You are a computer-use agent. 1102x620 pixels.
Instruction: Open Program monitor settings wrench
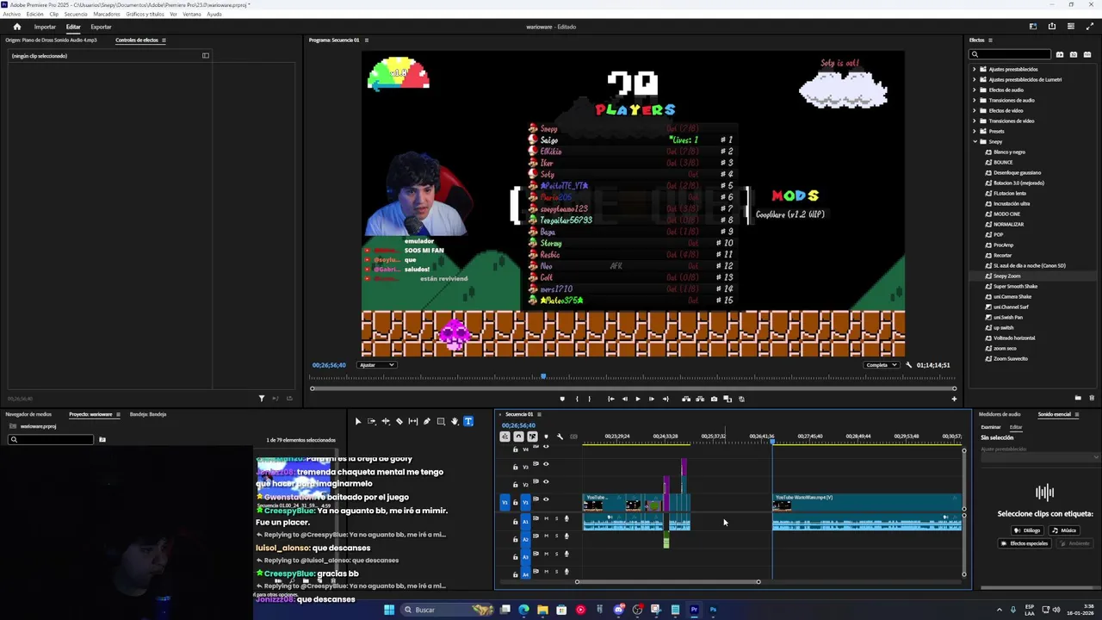point(908,365)
